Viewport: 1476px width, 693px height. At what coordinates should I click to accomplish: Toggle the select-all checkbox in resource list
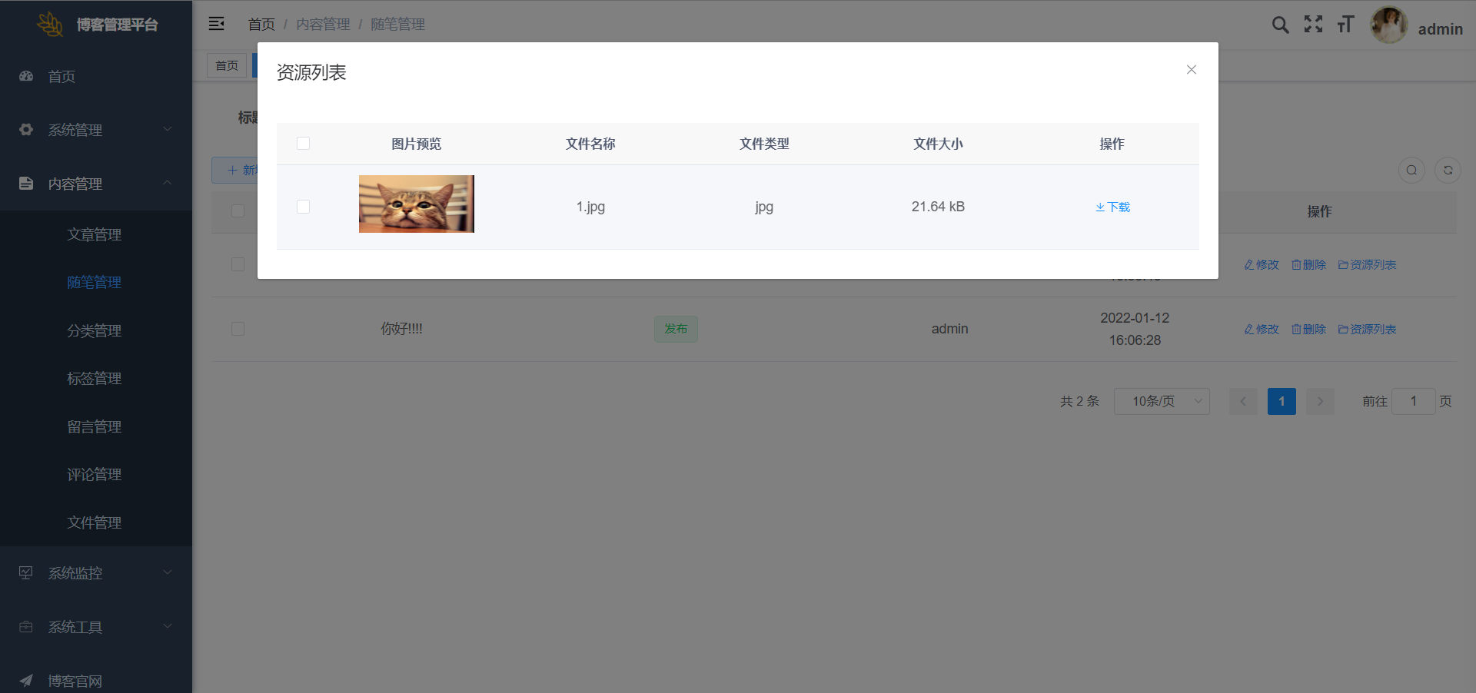tap(303, 144)
